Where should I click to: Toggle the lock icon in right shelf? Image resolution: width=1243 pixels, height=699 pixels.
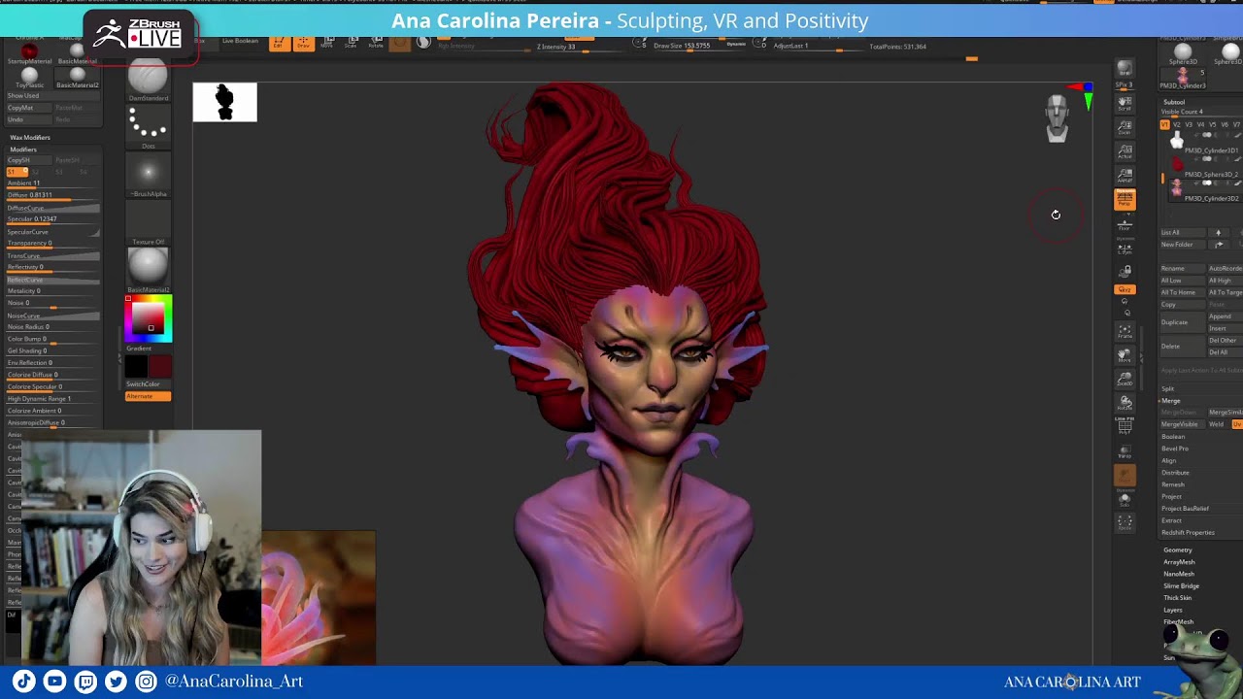[1125, 271]
